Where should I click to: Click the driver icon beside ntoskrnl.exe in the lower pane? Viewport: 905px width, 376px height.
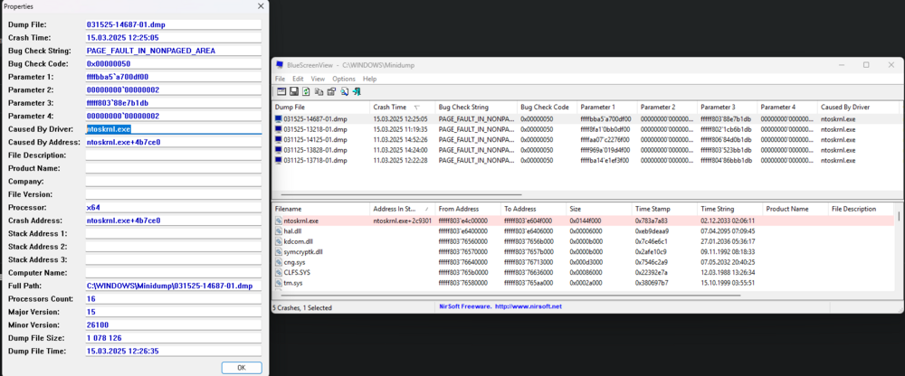point(279,221)
